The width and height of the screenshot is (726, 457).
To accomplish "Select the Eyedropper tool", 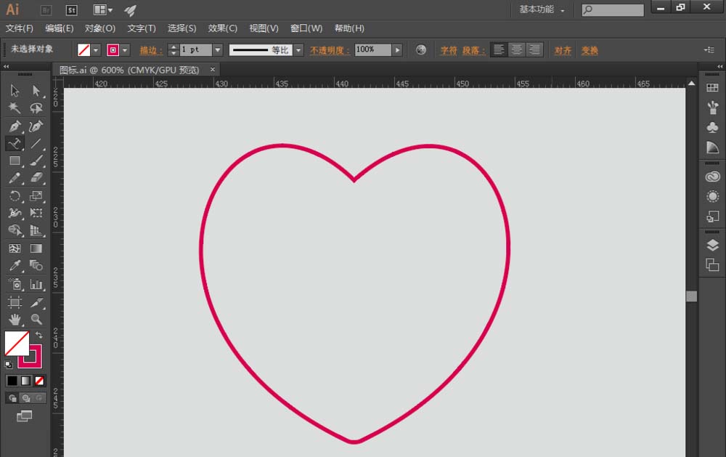I will pos(15,266).
